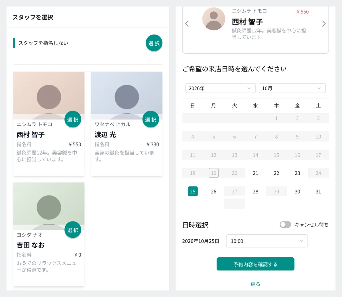
Task: Select staff 渡辺 光 on card
Action: [151, 119]
